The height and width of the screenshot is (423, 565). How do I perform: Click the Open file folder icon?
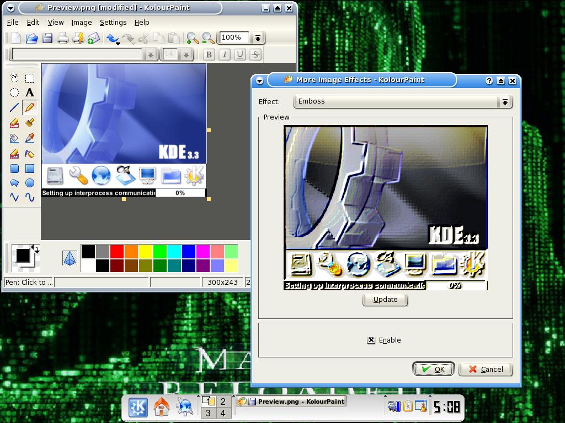click(x=31, y=38)
